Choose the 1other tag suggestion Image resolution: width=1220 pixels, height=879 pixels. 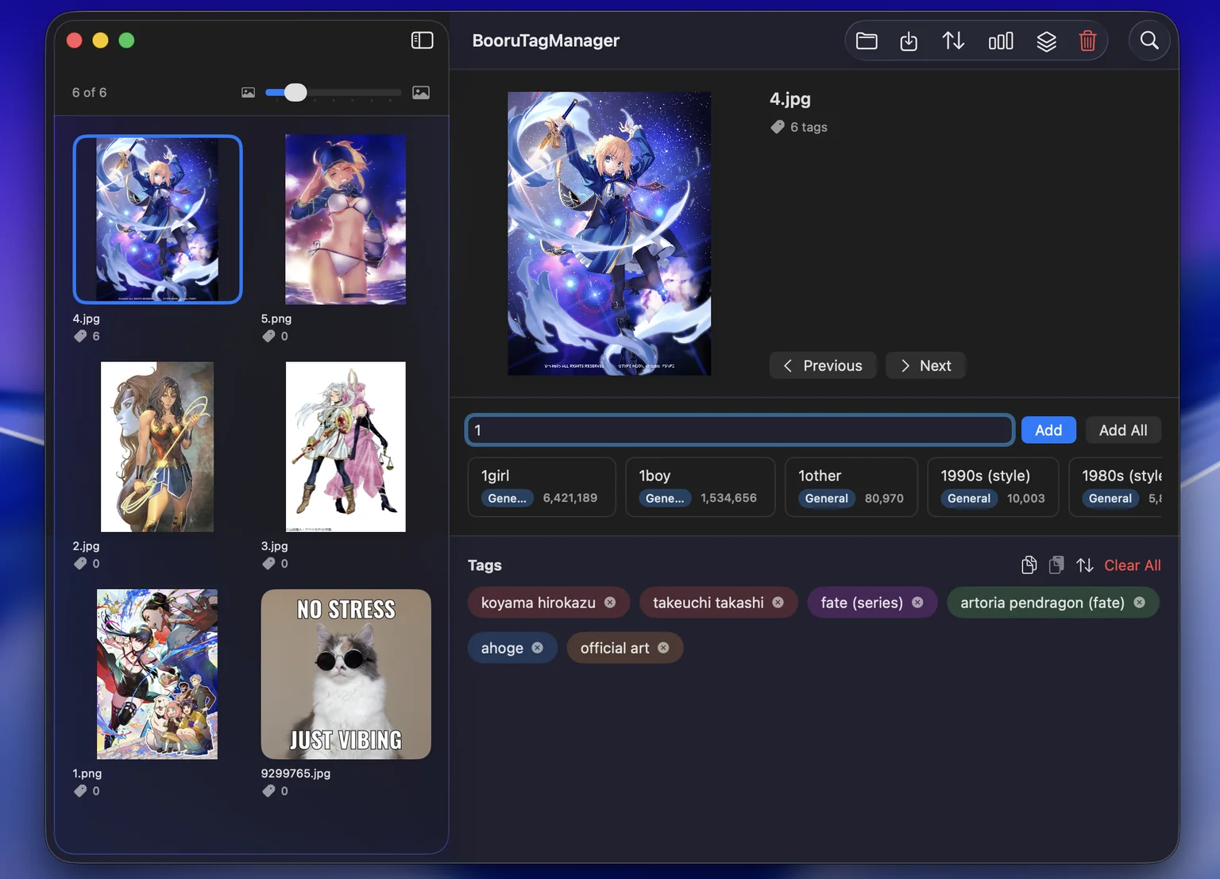pyautogui.click(x=851, y=487)
